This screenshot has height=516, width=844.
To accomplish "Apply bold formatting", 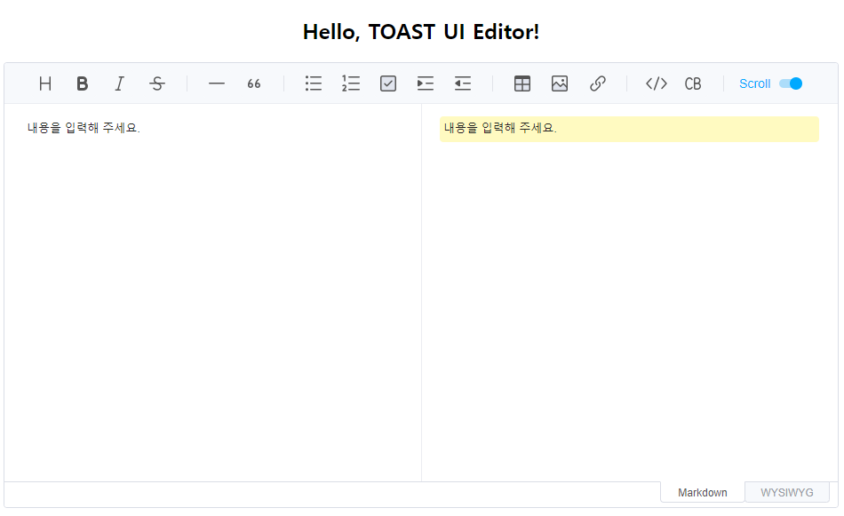I will click(x=82, y=83).
